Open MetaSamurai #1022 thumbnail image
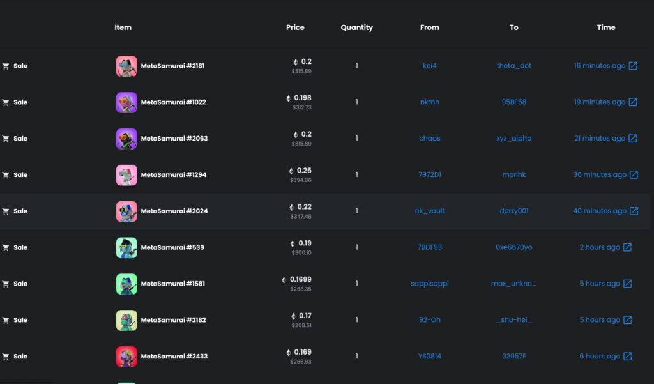654x384 pixels. coord(126,102)
